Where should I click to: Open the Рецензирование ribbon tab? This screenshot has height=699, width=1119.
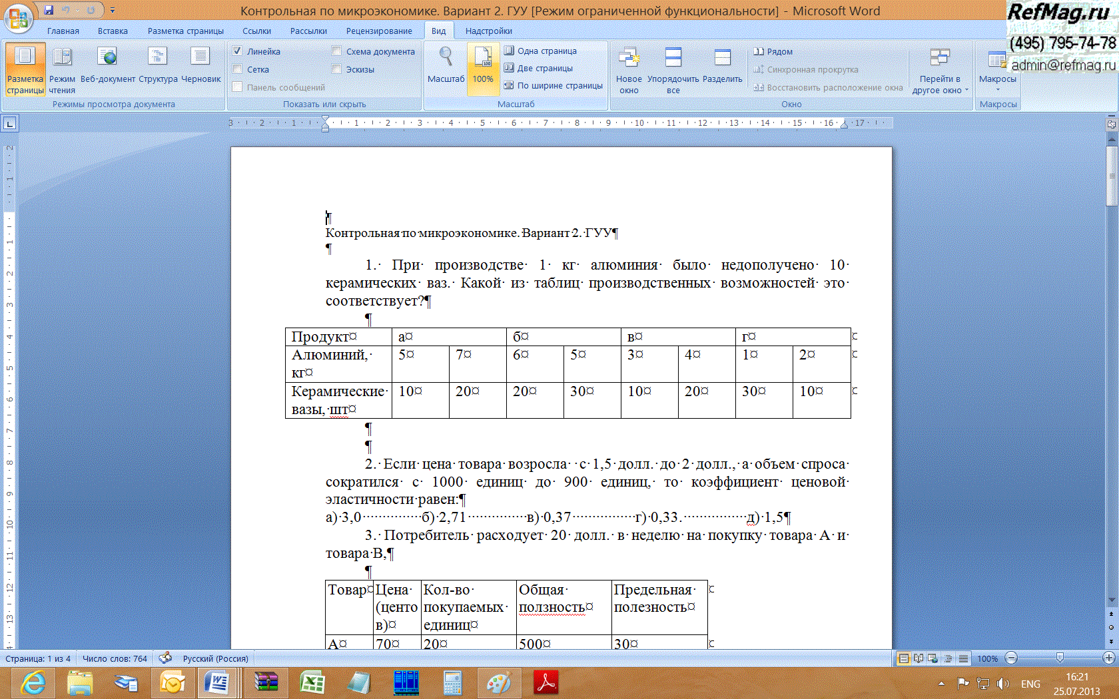coord(378,31)
